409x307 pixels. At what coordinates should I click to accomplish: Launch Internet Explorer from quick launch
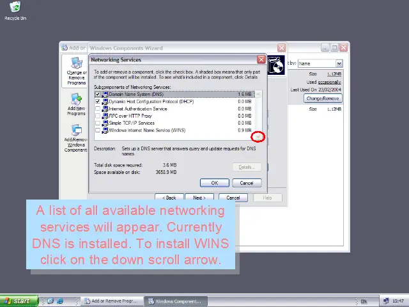click(x=60, y=301)
